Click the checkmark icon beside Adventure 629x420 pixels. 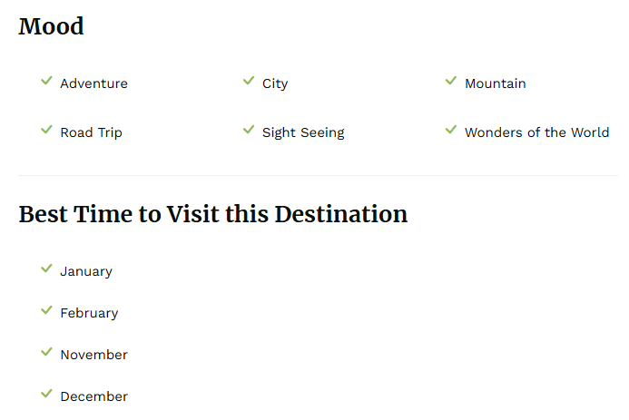tap(46, 82)
